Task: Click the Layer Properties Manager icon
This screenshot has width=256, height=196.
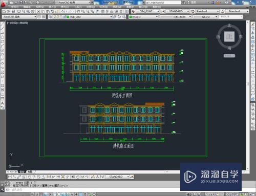Action: tap(50, 17)
